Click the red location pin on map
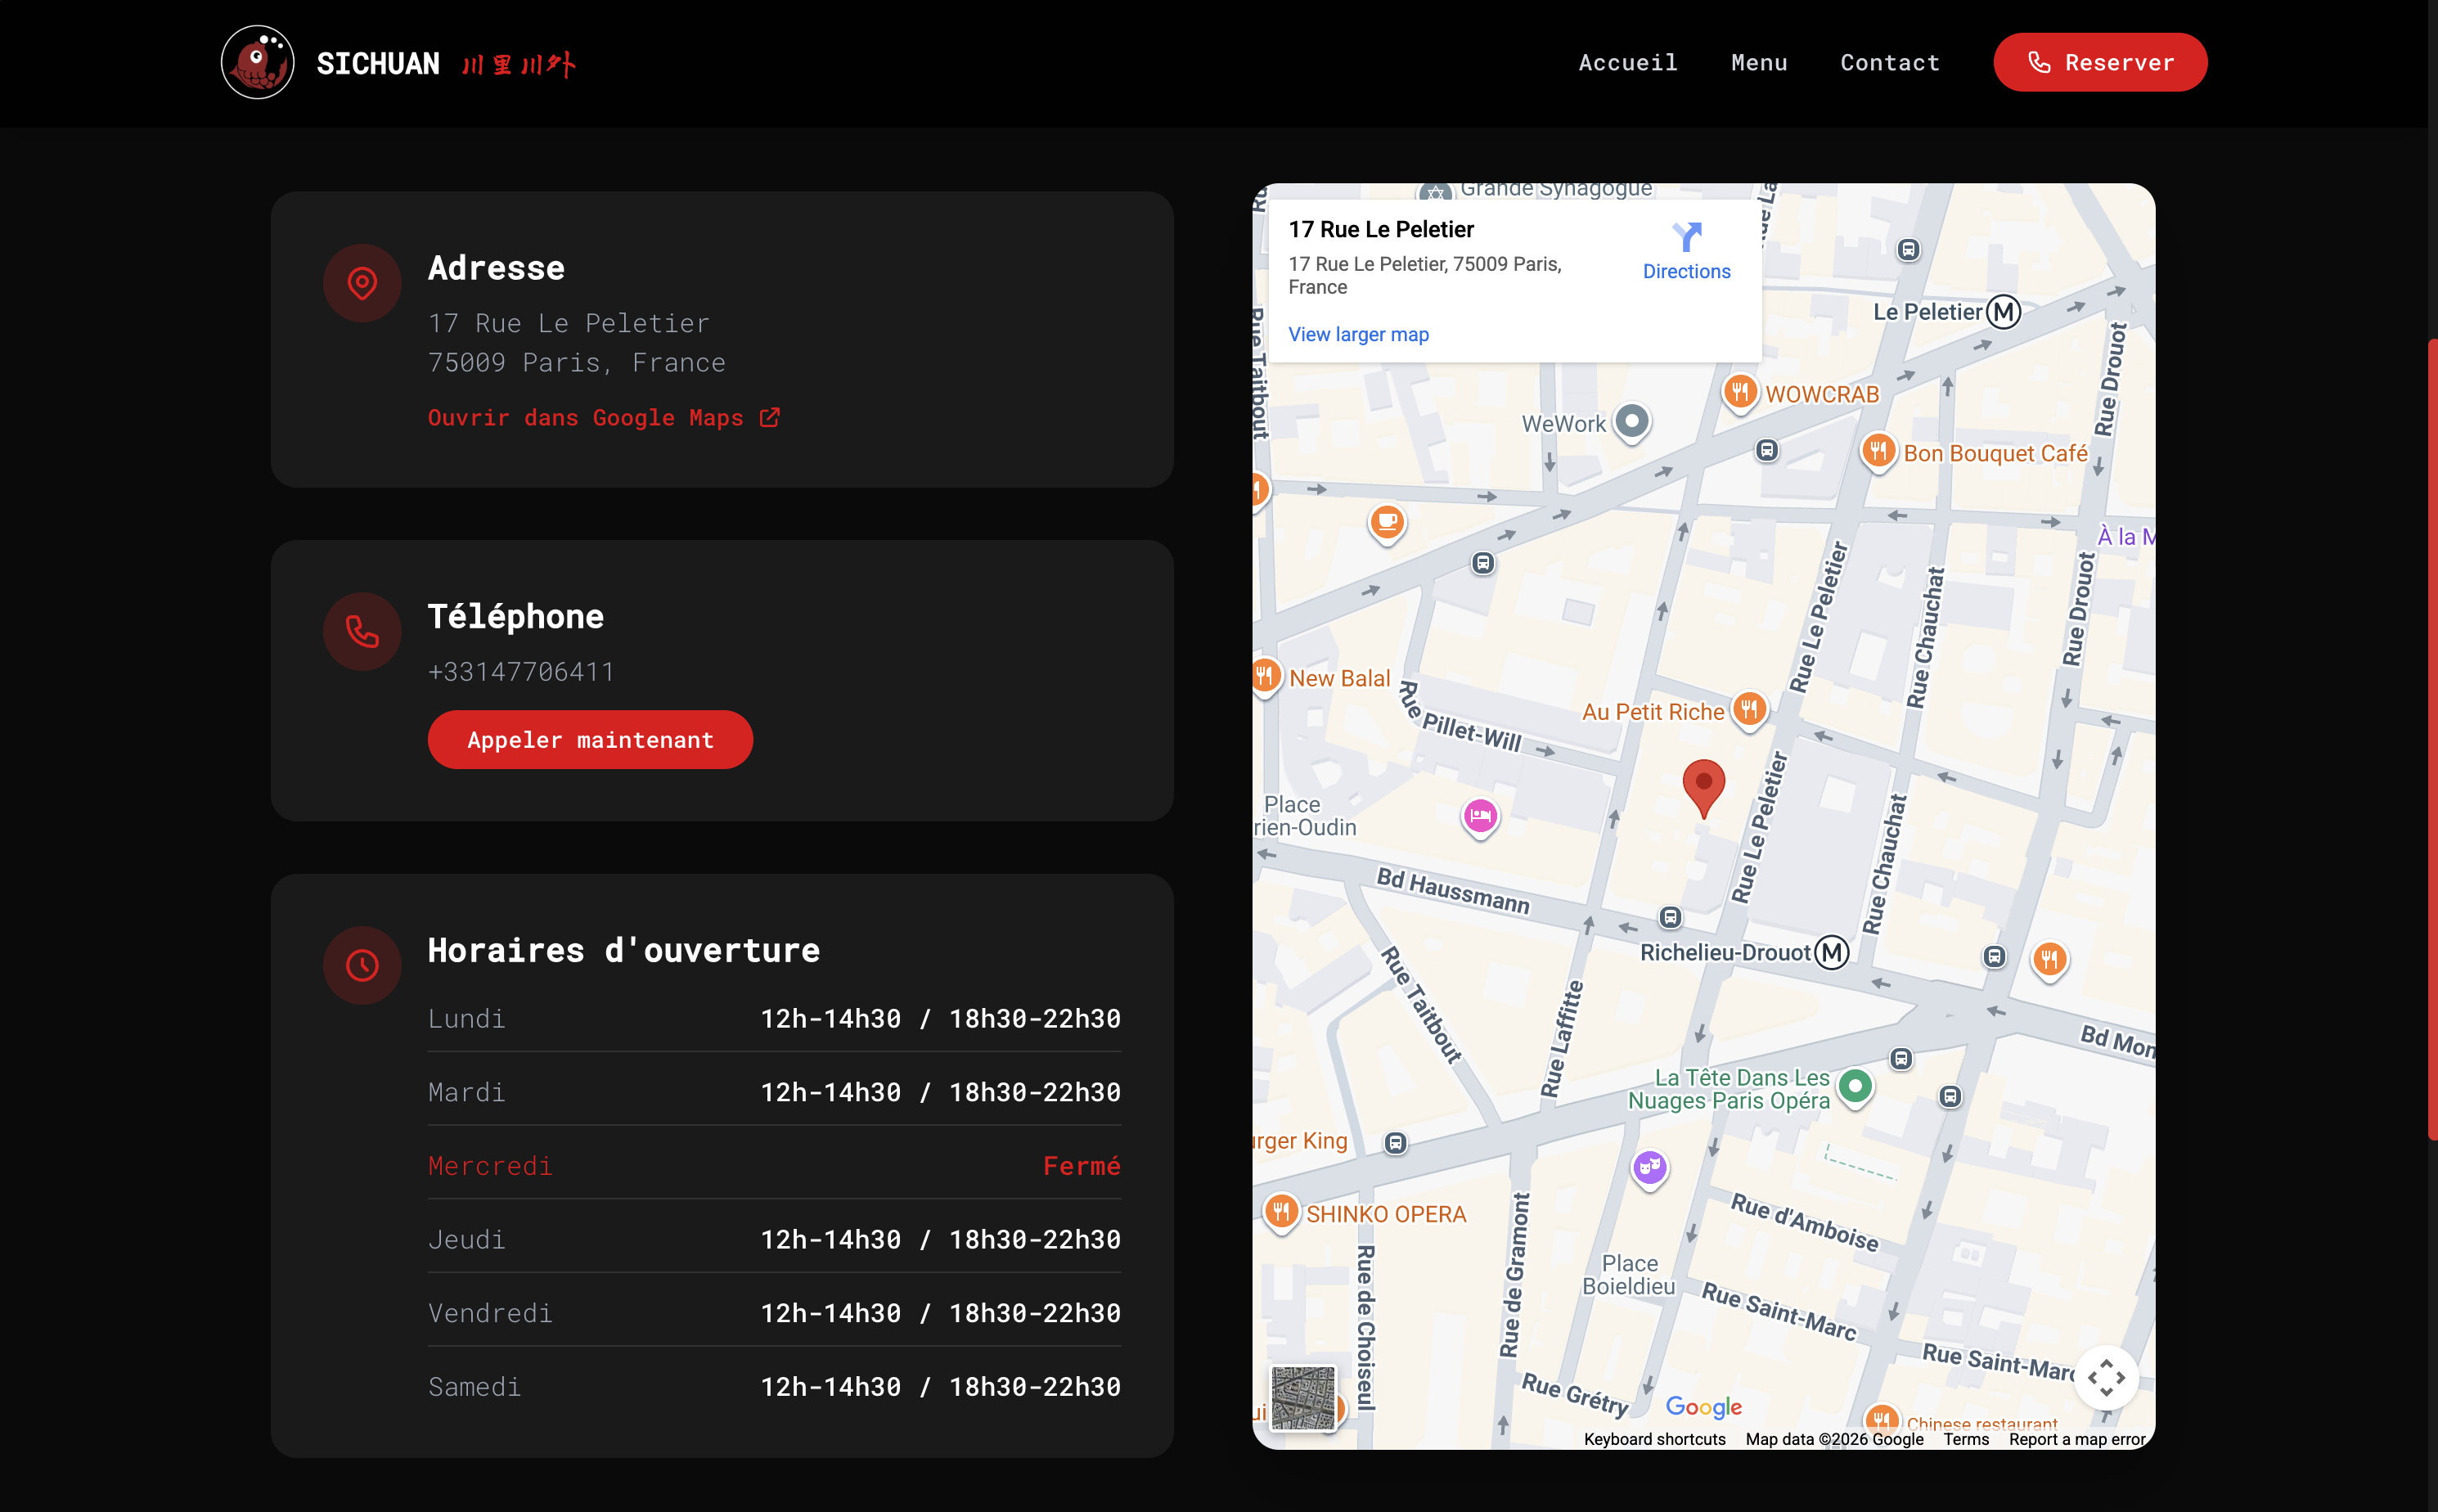Viewport: 2438px width, 1512px height. [1703, 785]
